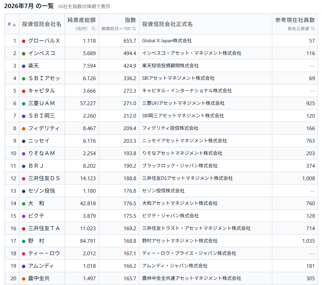
Task: Select the 農中全共 name cell
Action: 42,279
